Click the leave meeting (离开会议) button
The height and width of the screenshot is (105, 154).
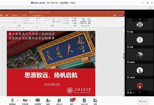[x=142, y=101]
